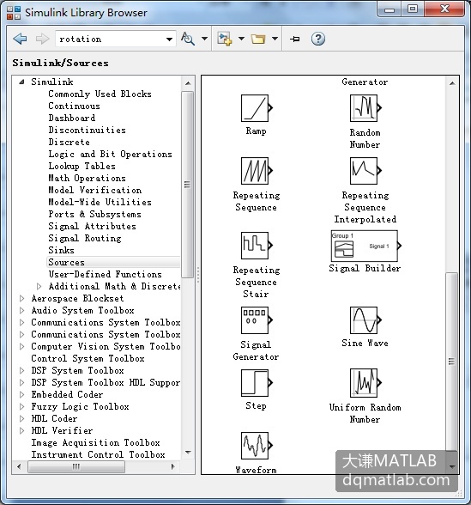The image size is (471, 505).
Task: Select the Waveform block icon
Action: 257,446
